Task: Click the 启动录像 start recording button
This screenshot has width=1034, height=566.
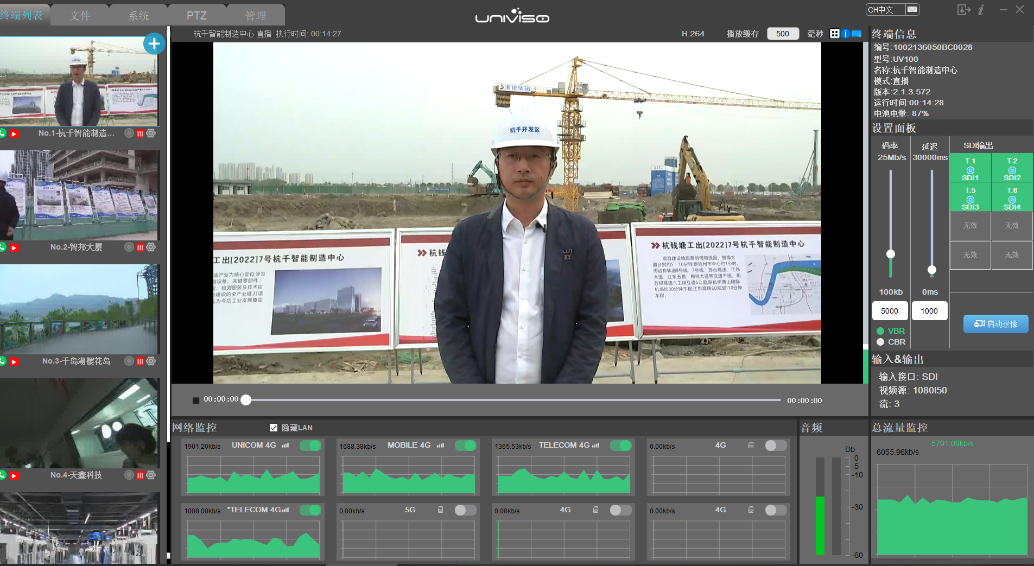Action: tap(995, 324)
